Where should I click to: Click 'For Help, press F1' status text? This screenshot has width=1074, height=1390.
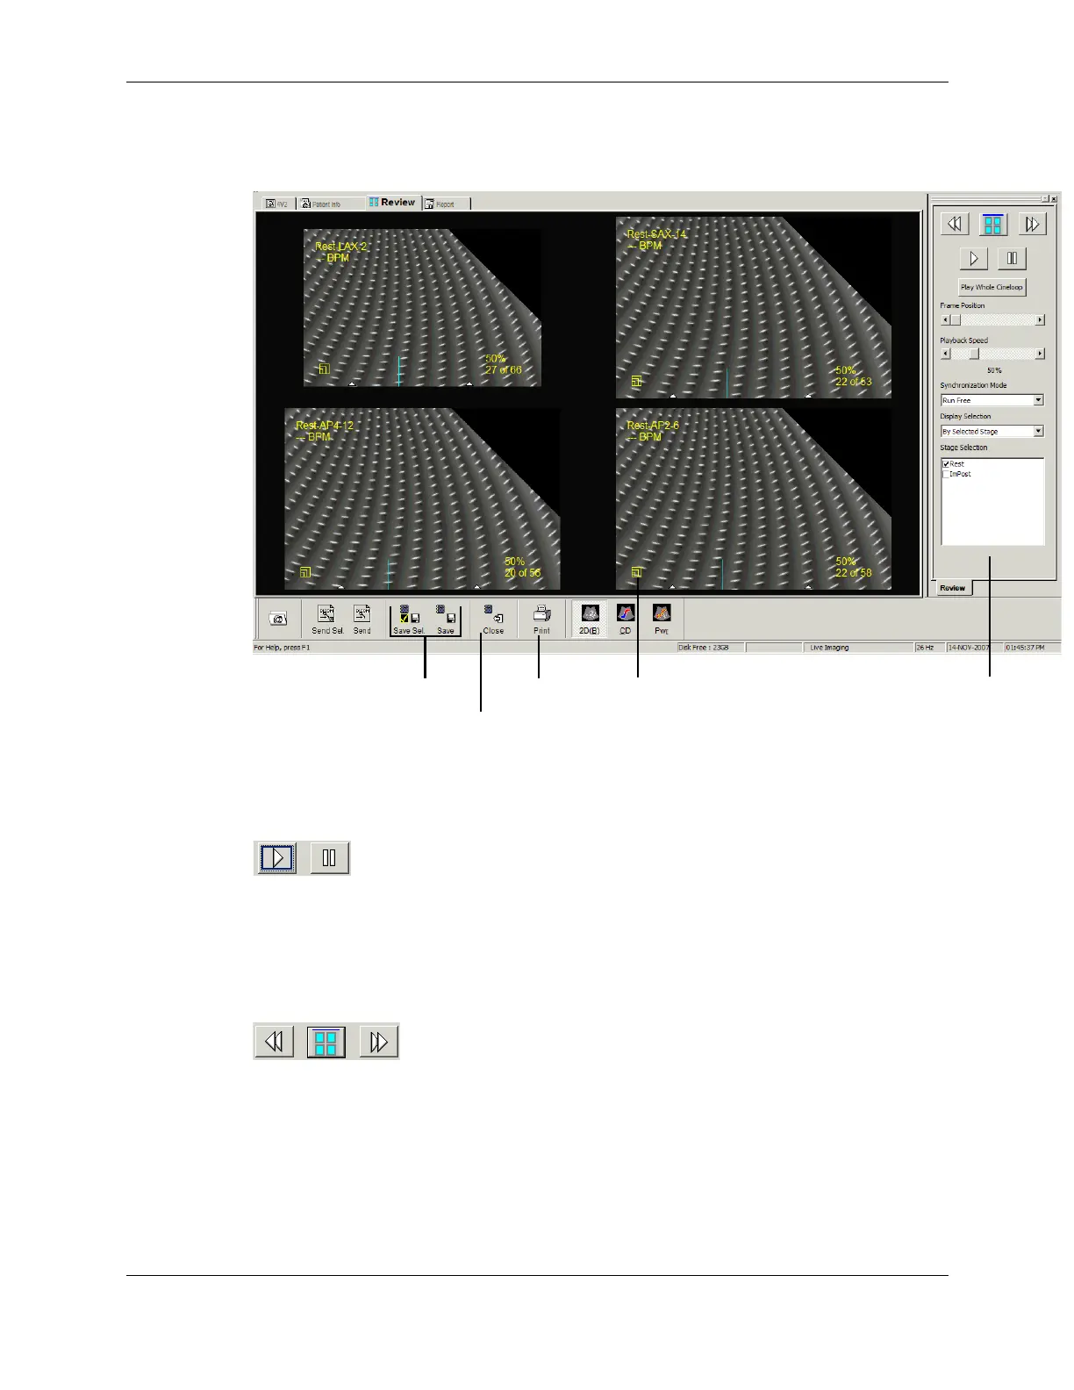282,648
